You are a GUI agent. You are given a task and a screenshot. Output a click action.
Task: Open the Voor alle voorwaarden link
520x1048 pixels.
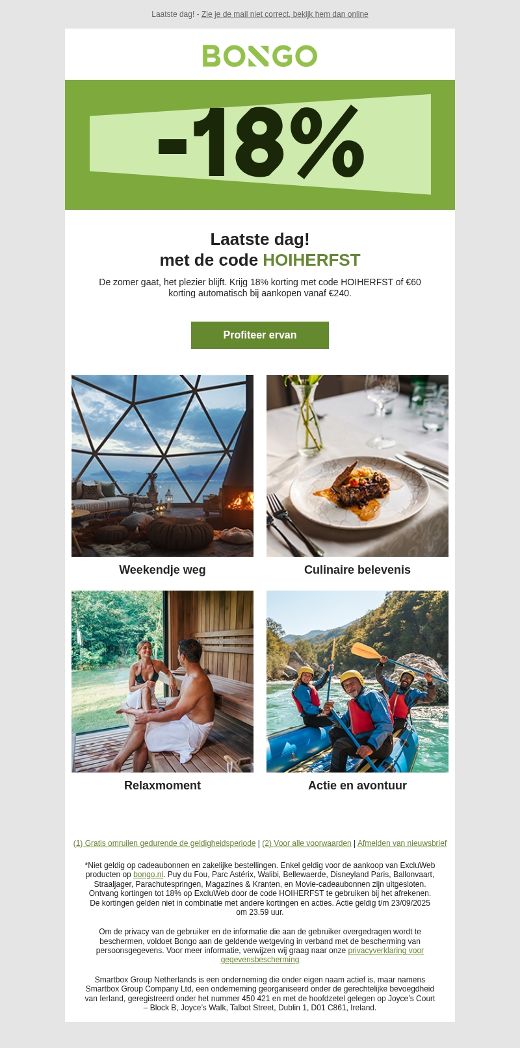point(307,843)
